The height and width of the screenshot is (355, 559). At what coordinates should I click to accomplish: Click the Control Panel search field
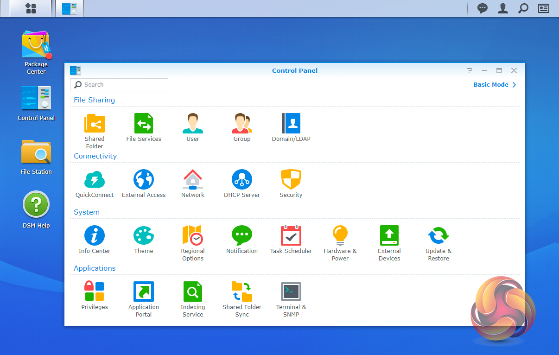119,85
